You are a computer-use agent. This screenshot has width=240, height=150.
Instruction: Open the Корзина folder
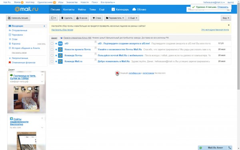pyautogui.click(x=16, y=43)
